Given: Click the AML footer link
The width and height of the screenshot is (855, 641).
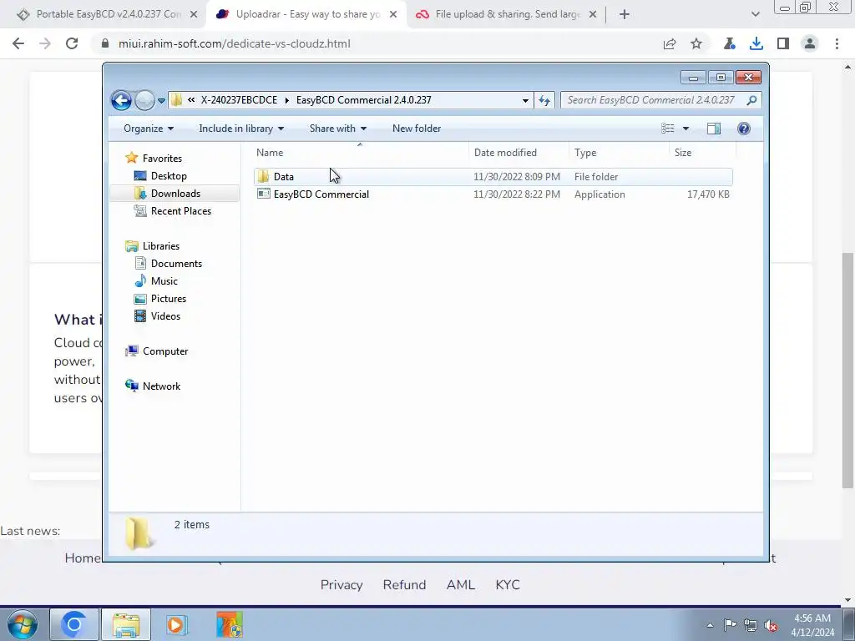Looking at the screenshot, I should (461, 585).
